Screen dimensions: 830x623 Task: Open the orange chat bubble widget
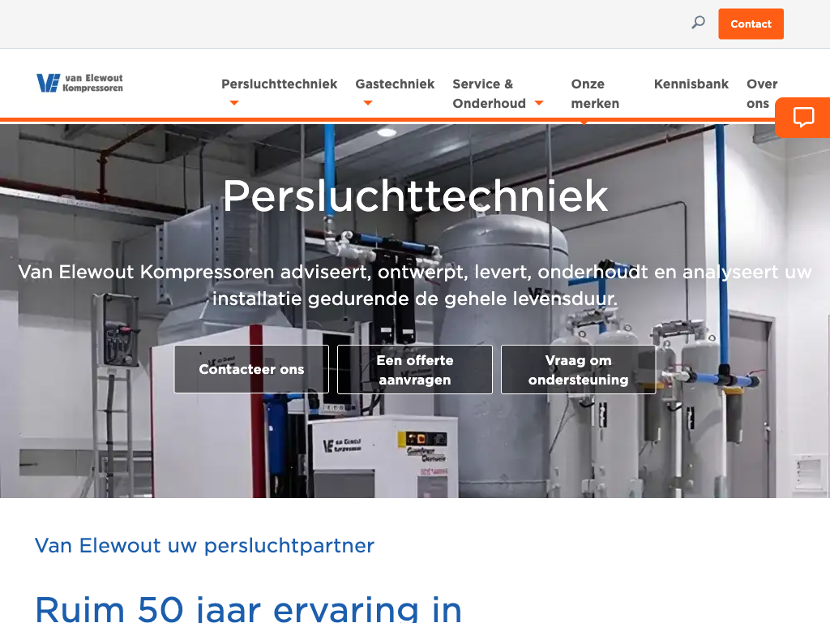click(802, 117)
